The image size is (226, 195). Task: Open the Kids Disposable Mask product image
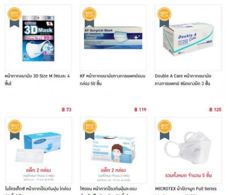click(x=113, y=150)
